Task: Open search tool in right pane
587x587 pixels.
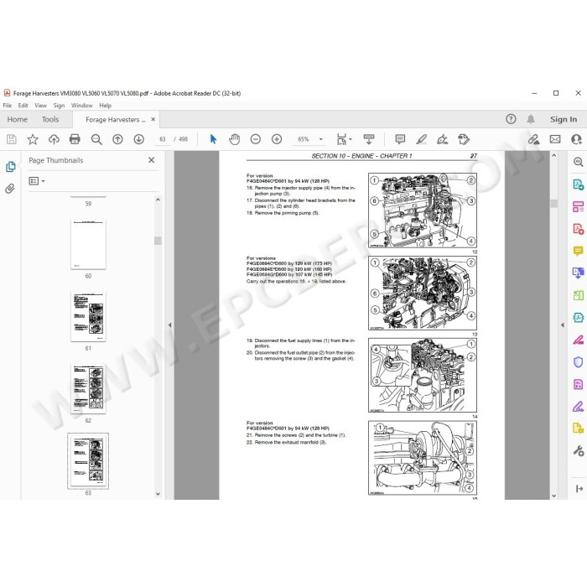Action: [x=579, y=162]
